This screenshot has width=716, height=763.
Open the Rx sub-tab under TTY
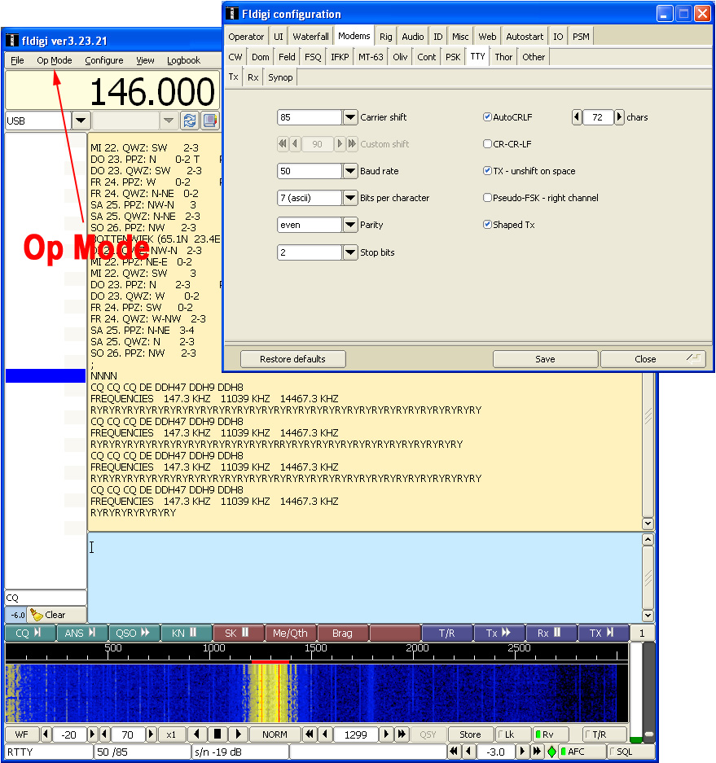253,77
